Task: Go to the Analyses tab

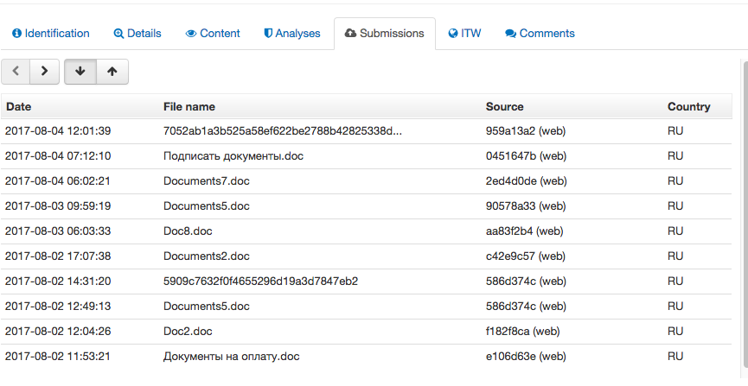Action: coord(291,34)
